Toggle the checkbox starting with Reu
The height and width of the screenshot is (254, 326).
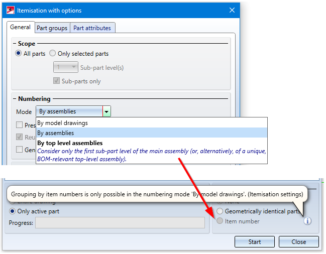(x=19, y=137)
